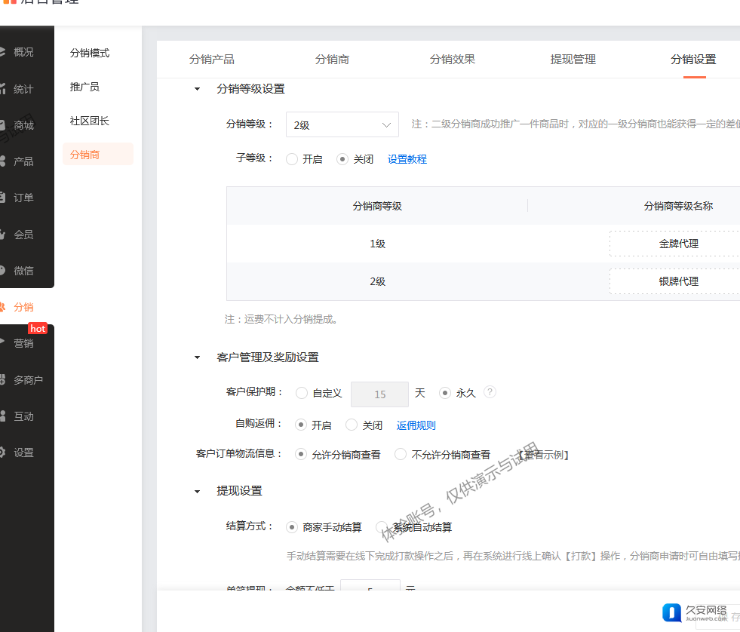Click the 15 天 protection period field
740x632 pixels.
coord(379,394)
